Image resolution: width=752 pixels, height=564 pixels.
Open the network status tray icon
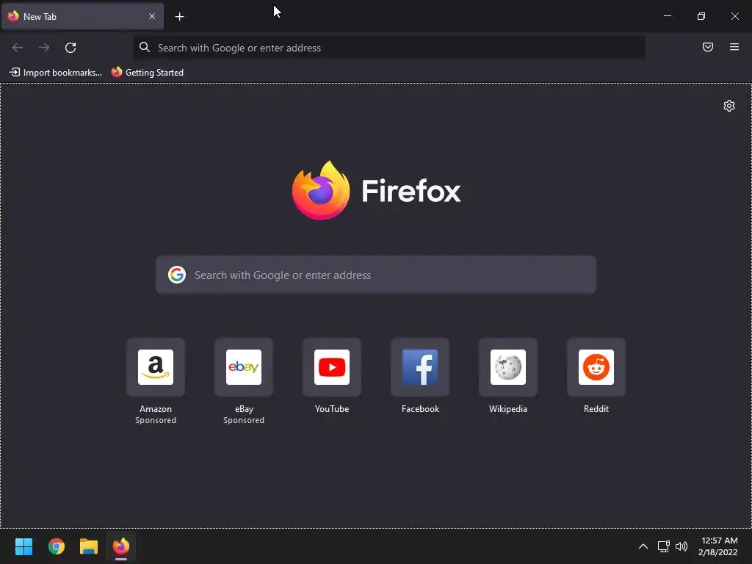coord(664,546)
